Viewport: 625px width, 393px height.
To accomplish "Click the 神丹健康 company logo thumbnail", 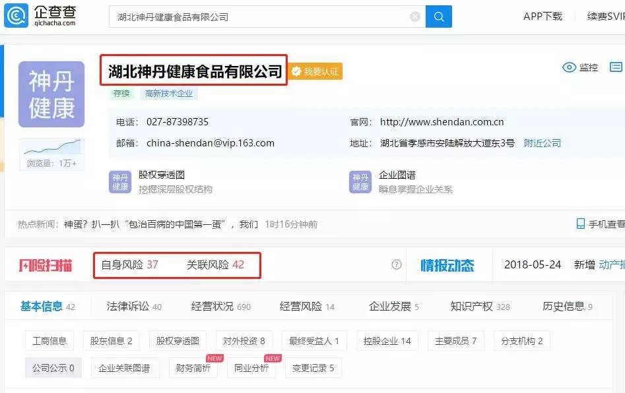I will [51, 95].
